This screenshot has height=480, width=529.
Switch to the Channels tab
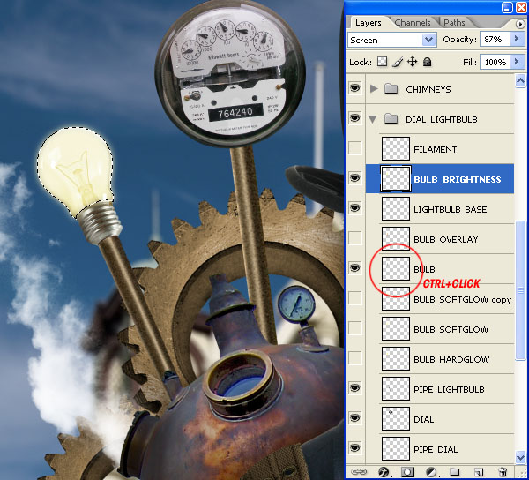click(x=413, y=23)
